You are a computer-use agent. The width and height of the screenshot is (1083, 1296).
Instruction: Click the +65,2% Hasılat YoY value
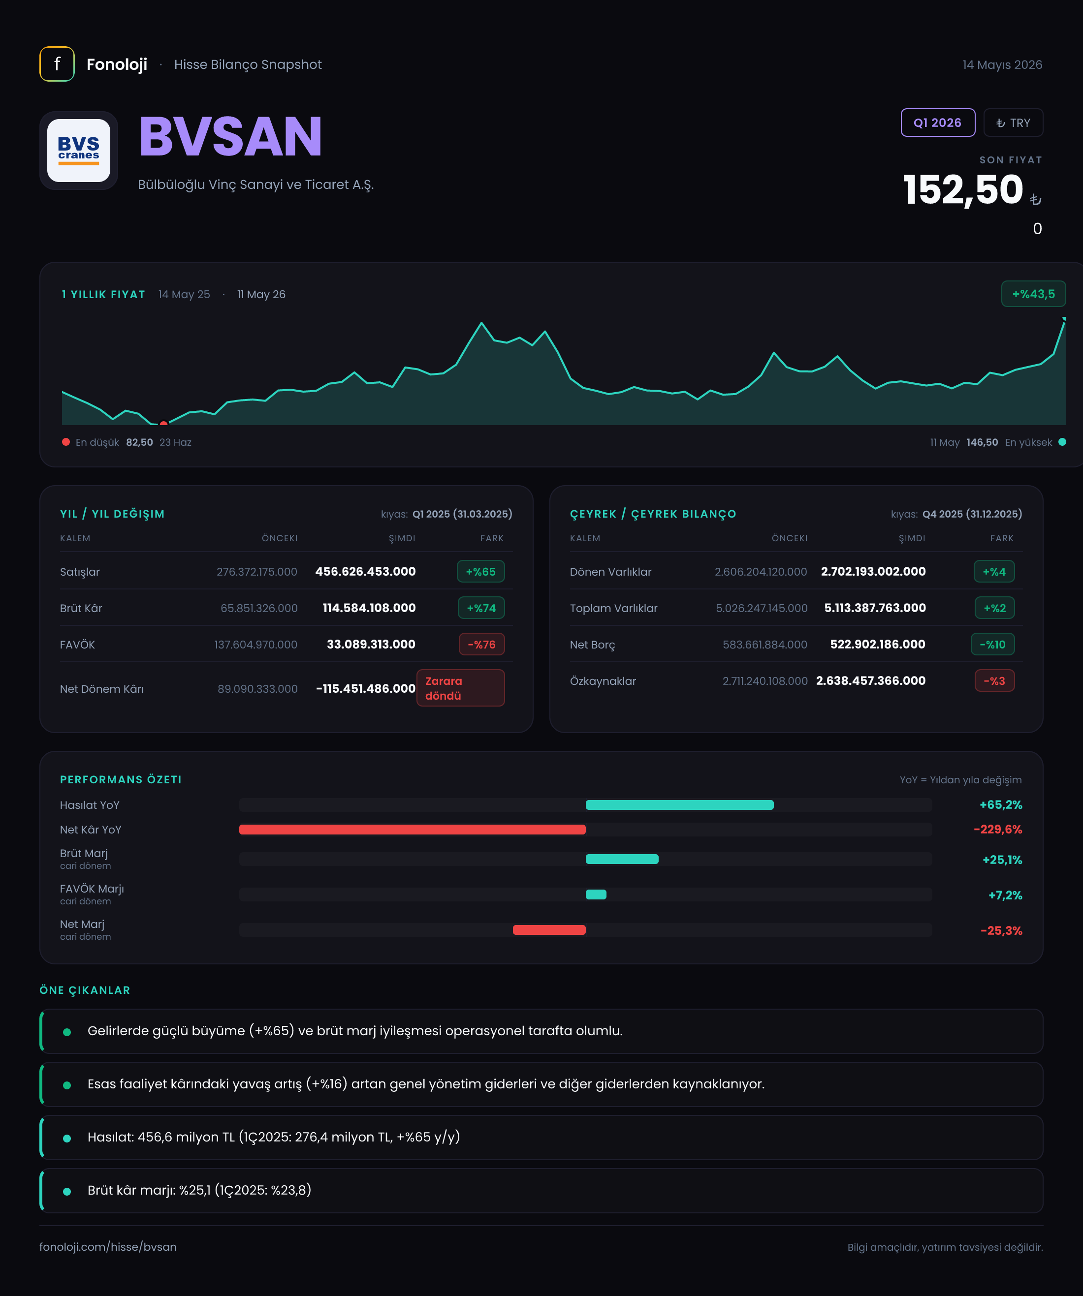[x=1001, y=805]
